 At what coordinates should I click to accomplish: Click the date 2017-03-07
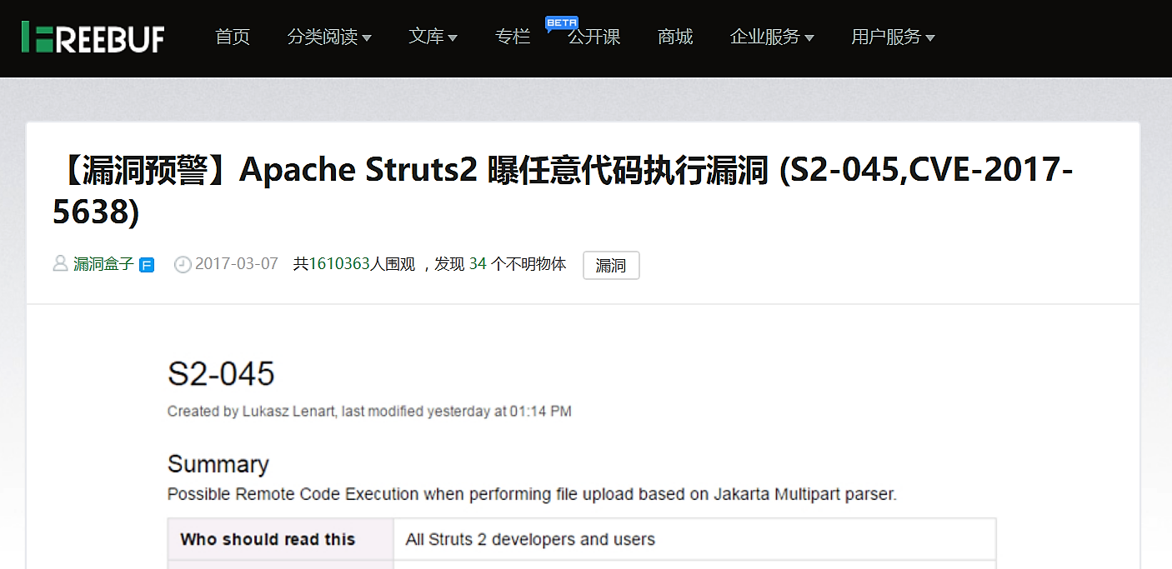pyautogui.click(x=237, y=264)
